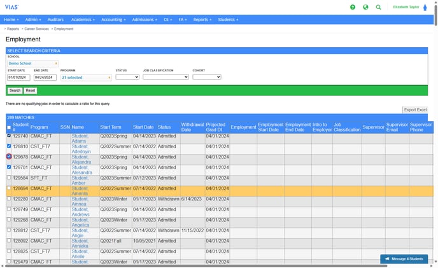Open the search magnifier icon
Screen dimensions: 438x268
tap(379, 7)
